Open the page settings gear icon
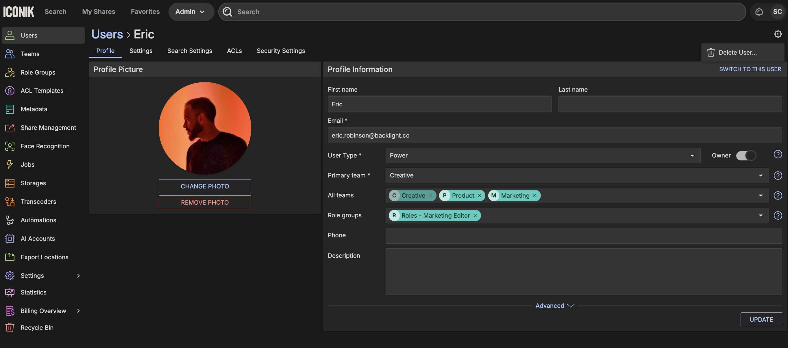Screen dimensions: 788x348 click(x=778, y=34)
